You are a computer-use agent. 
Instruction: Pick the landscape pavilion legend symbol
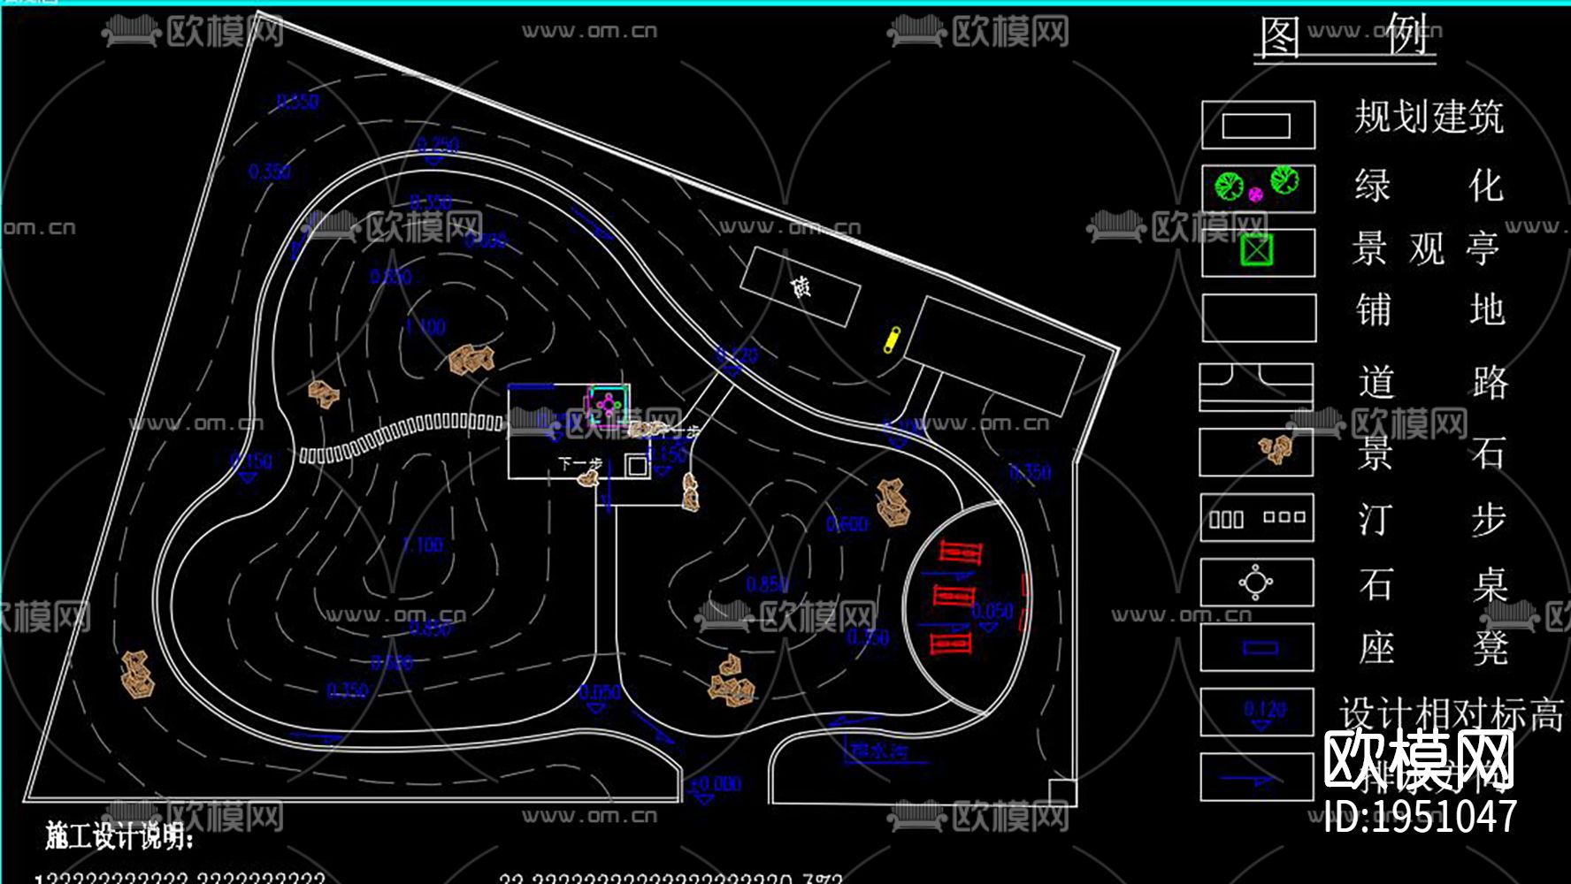click(1257, 251)
